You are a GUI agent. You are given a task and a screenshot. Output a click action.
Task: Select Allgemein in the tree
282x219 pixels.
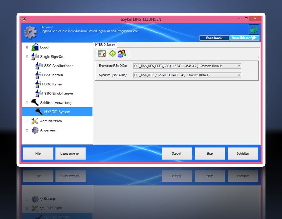48,130
